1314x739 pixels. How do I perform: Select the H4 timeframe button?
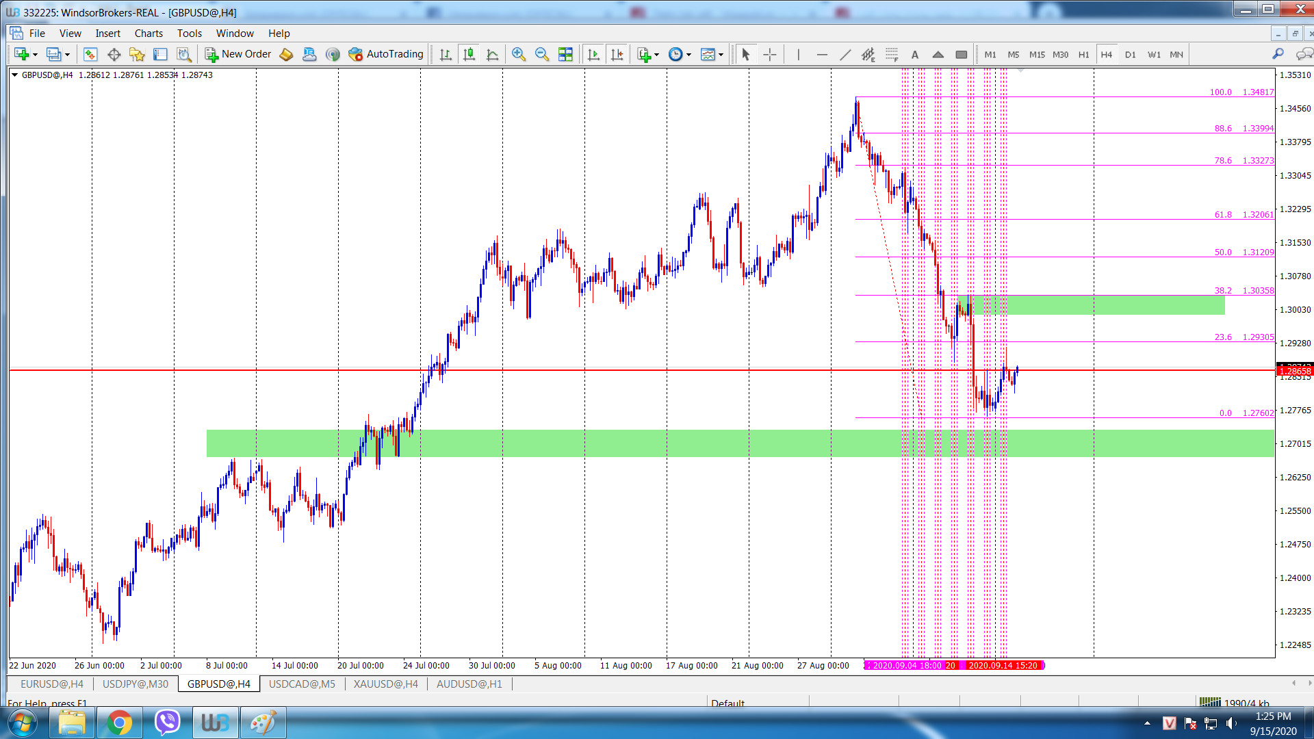(x=1107, y=54)
